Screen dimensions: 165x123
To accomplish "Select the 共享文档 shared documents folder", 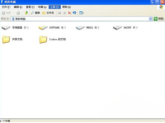I will tap(12, 39).
